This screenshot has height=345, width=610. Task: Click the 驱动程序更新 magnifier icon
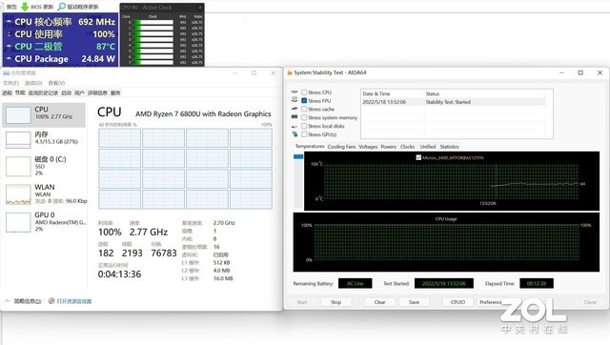pyautogui.click(x=61, y=7)
